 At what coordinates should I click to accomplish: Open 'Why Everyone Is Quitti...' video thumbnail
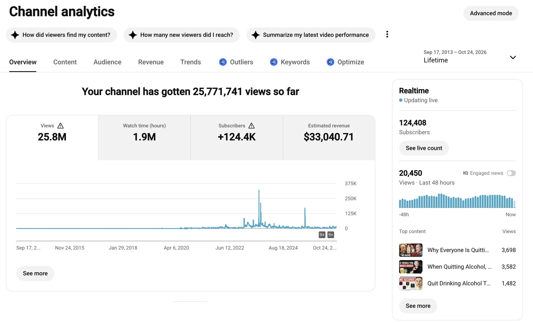pos(411,250)
